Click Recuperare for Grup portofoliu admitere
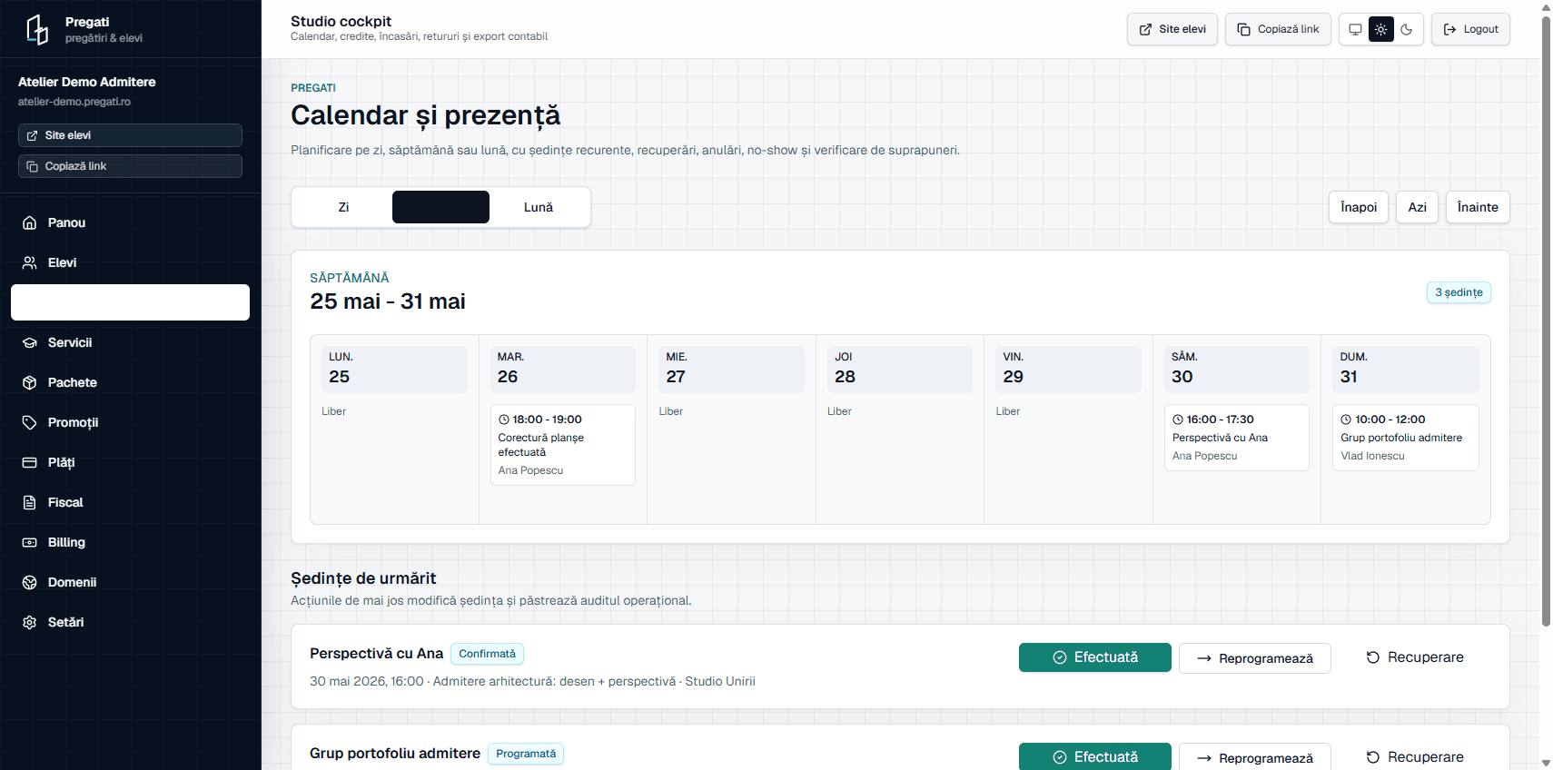Screen dimensions: 1553x770 [1415, 756]
